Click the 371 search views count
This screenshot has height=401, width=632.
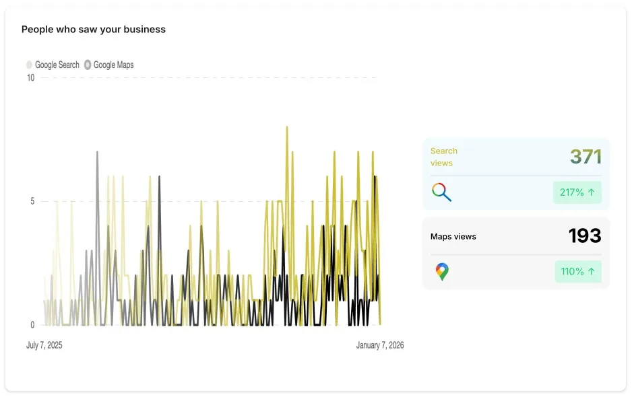coord(586,157)
